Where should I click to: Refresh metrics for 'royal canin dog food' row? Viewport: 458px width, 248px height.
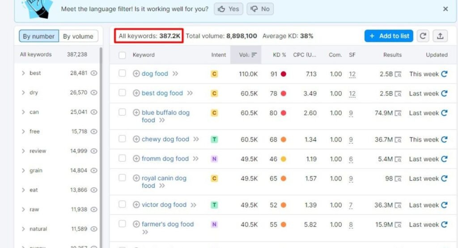point(444,179)
